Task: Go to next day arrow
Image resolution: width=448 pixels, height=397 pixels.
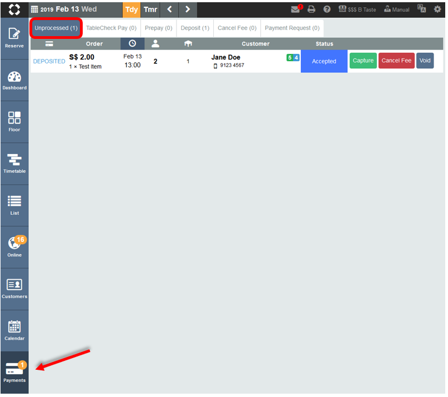Action: click(x=188, y=9)
